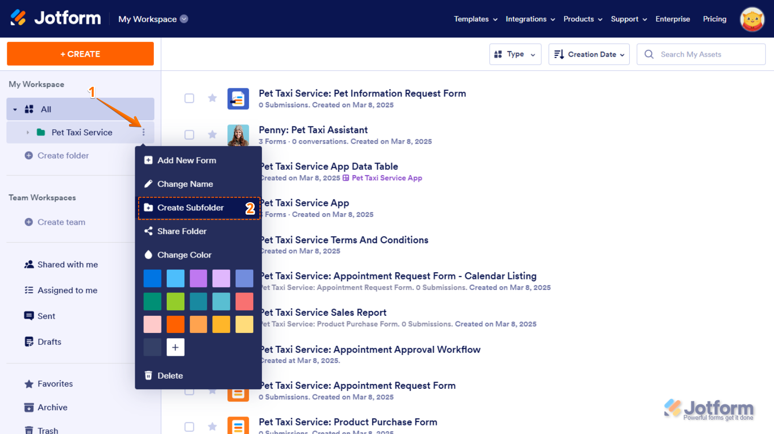Open Pet Taxi Service App Data Table

pyautogui.click(x=329, y=166)
